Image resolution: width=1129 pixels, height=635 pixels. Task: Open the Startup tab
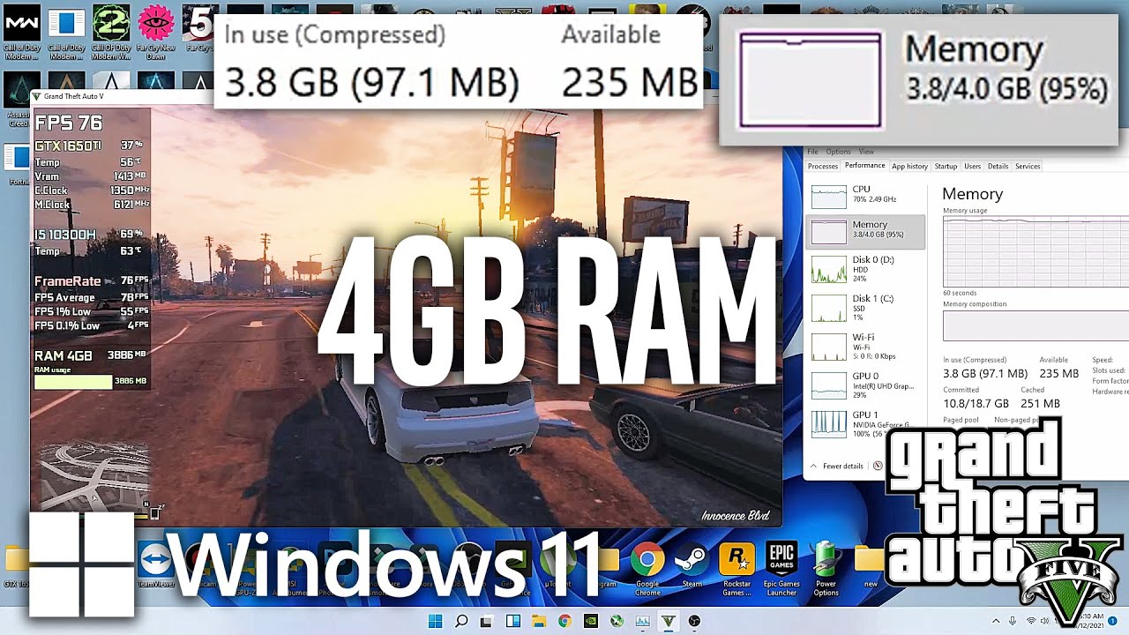(x=946, y=166)
